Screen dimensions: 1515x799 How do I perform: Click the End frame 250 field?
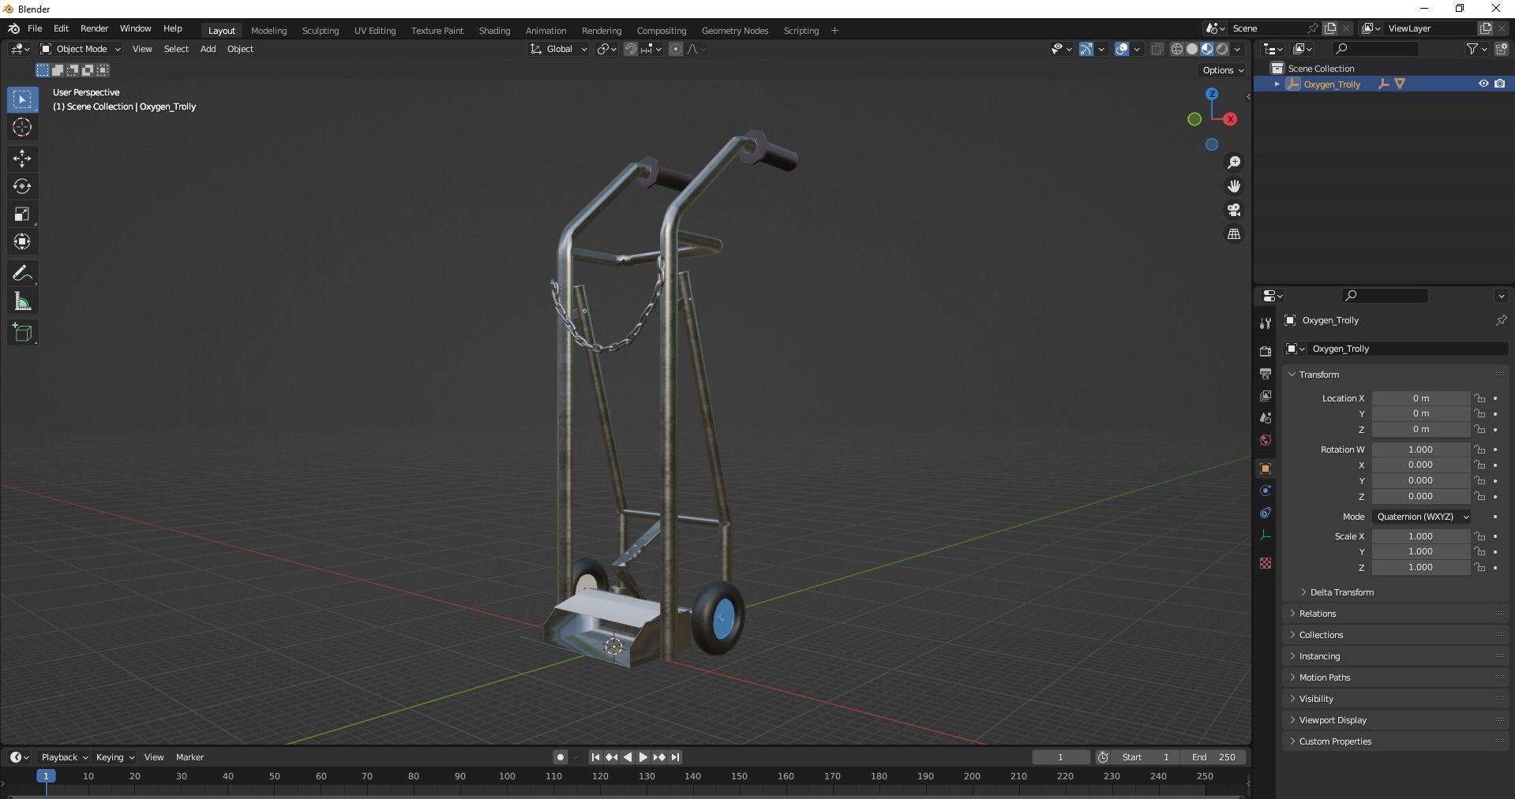click(1214, 757)
